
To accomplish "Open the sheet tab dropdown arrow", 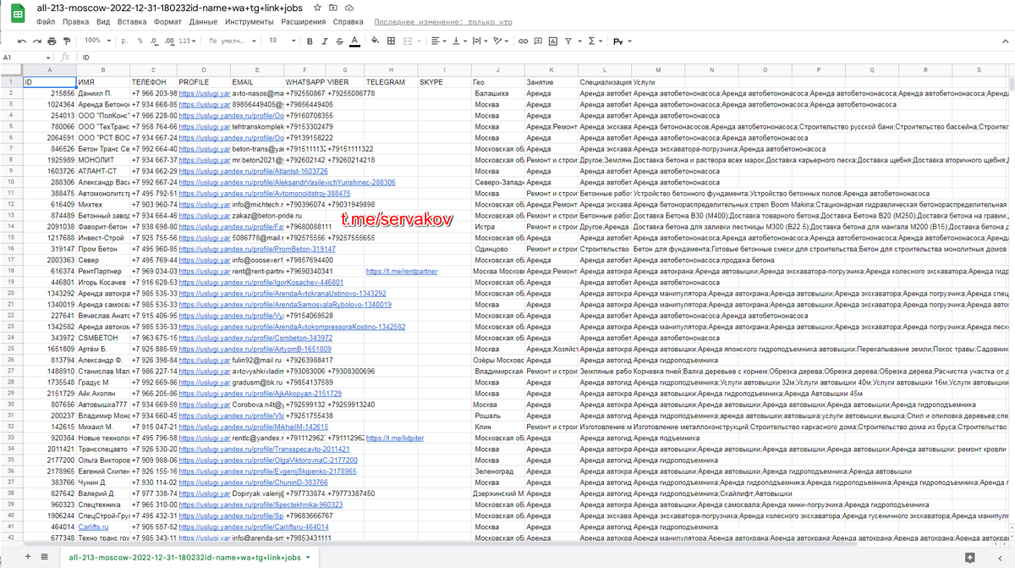I will tap(308, 558).
